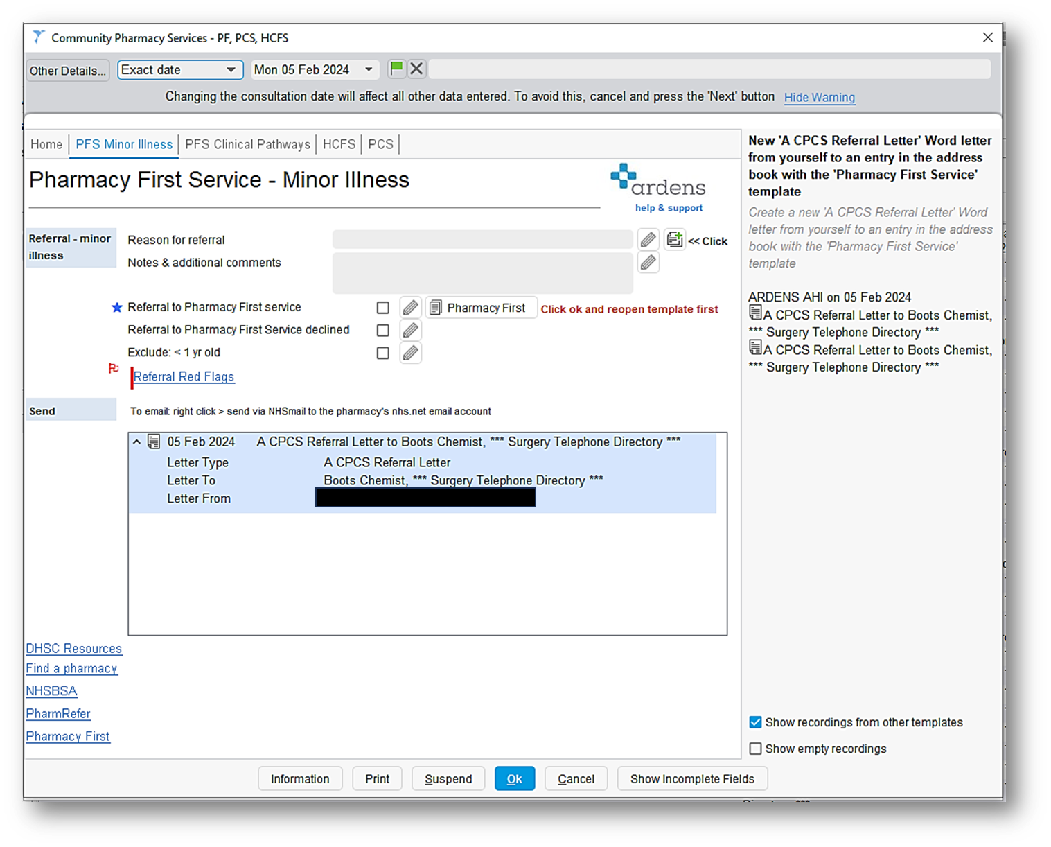Viewport: 1051px width, 847px height.
Task: Click the Reason for referral input field
Action: pyautogui.click(x=482, y=240)
